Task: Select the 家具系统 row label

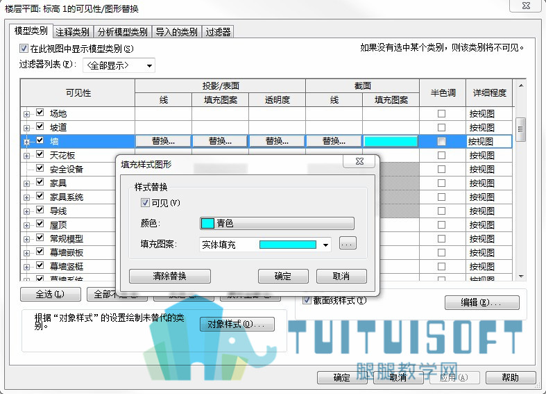Action: 67,197
